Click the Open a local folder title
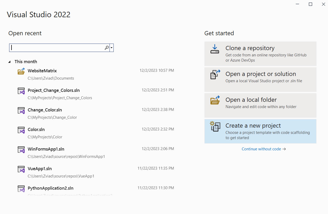328x214 pixels. coord(251,100)
